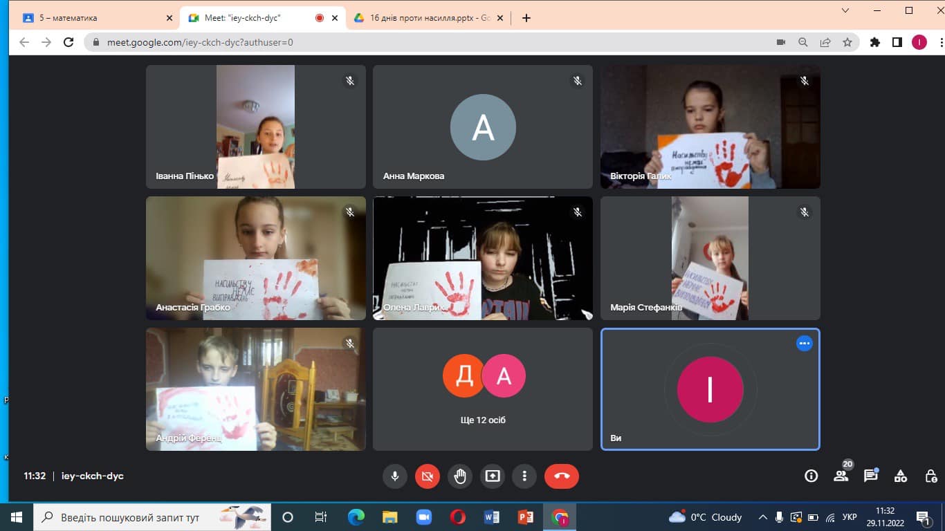Toggle the microphone on or off
Screen dimensions: 945x531
coord(395,476)
